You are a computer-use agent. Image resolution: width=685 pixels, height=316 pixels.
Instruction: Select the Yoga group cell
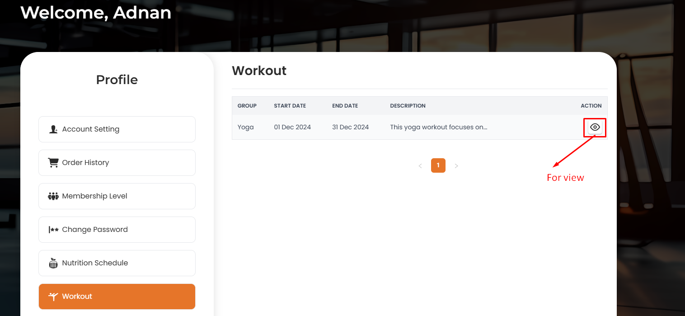(x=245, y=127)
